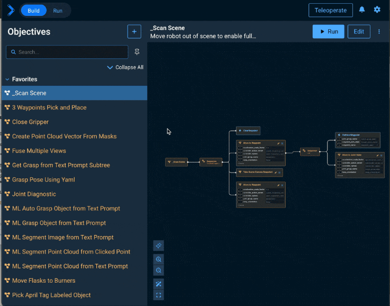Switch to Run mode
The image size is (390, 306).
click(x=58, y=11)
